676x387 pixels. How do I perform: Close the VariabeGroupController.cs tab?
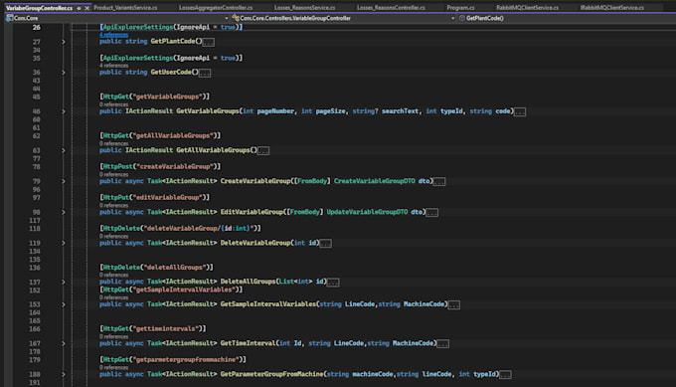pos(86,8)
